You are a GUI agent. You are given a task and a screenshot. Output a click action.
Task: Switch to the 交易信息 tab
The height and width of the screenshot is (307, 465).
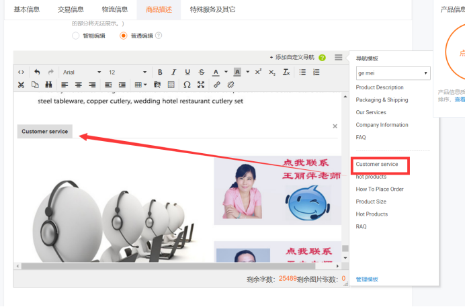[71, 9]
